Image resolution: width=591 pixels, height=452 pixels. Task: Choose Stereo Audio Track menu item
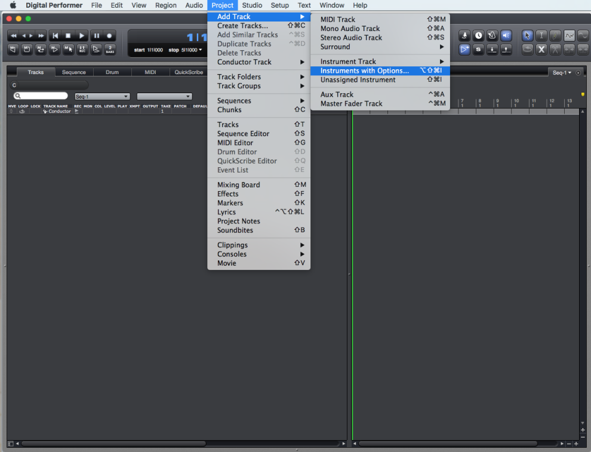[380, 38]
